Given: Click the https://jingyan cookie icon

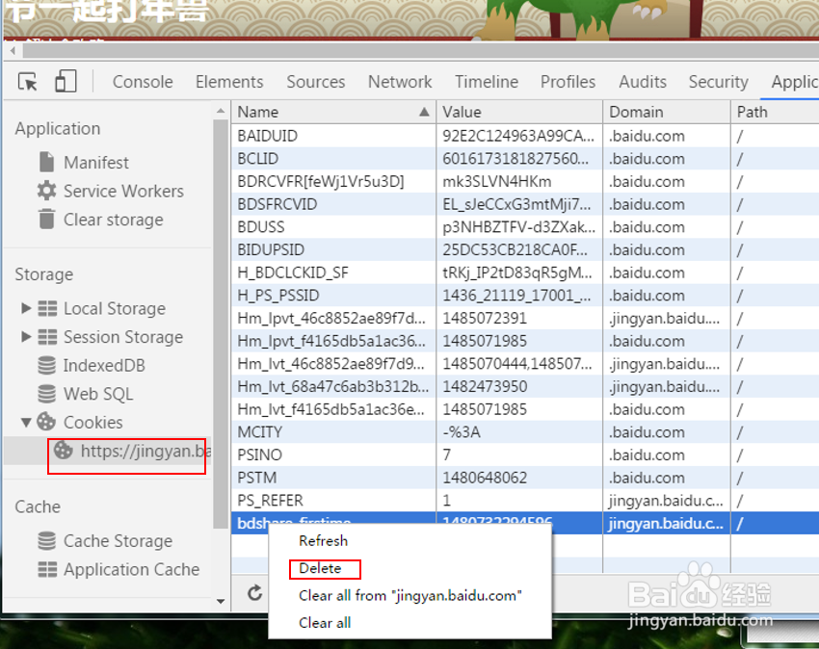Looking at the screenshot, I should [64, 450].
